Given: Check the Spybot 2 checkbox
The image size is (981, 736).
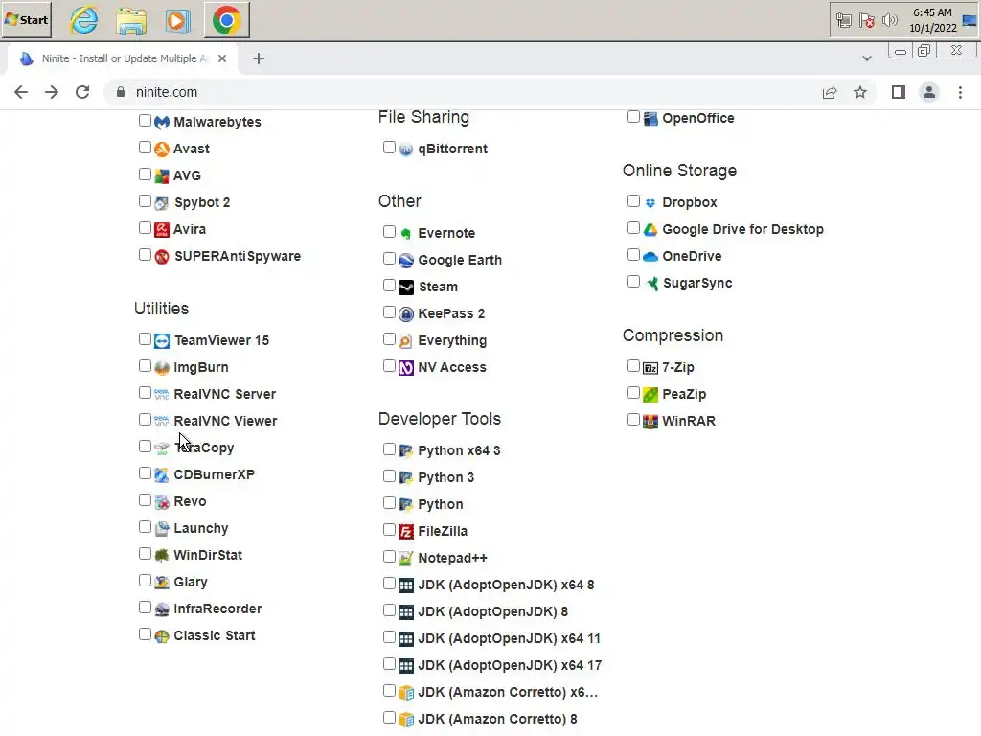Looking at the screenshot, I should (x=145, y=201).
